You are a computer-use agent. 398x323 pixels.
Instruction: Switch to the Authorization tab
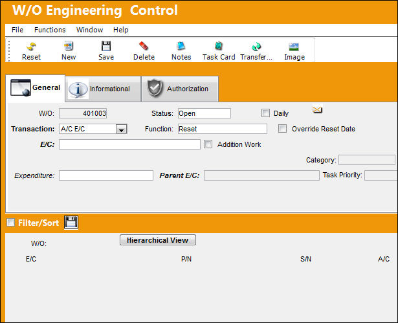tap(180, 89)
